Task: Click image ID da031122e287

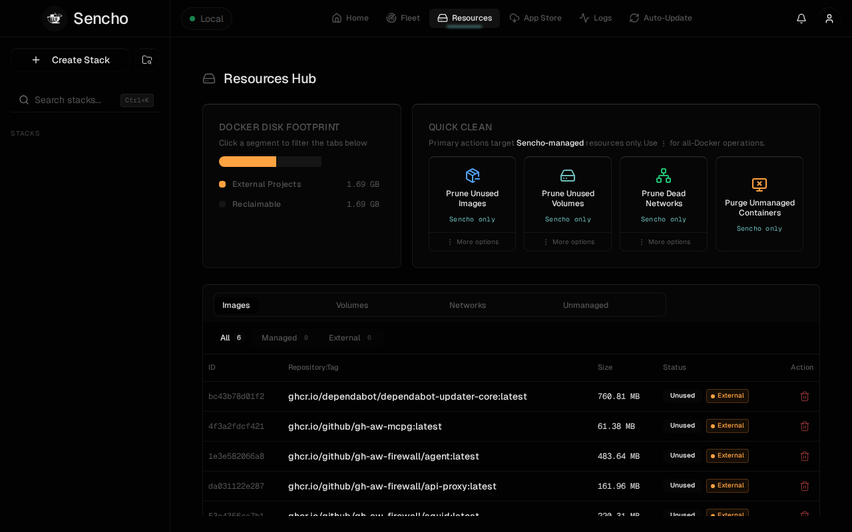Action: click(x=236, y=486)
